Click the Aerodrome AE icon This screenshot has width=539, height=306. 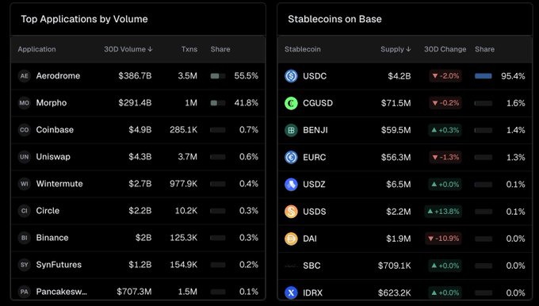(25, 75)
